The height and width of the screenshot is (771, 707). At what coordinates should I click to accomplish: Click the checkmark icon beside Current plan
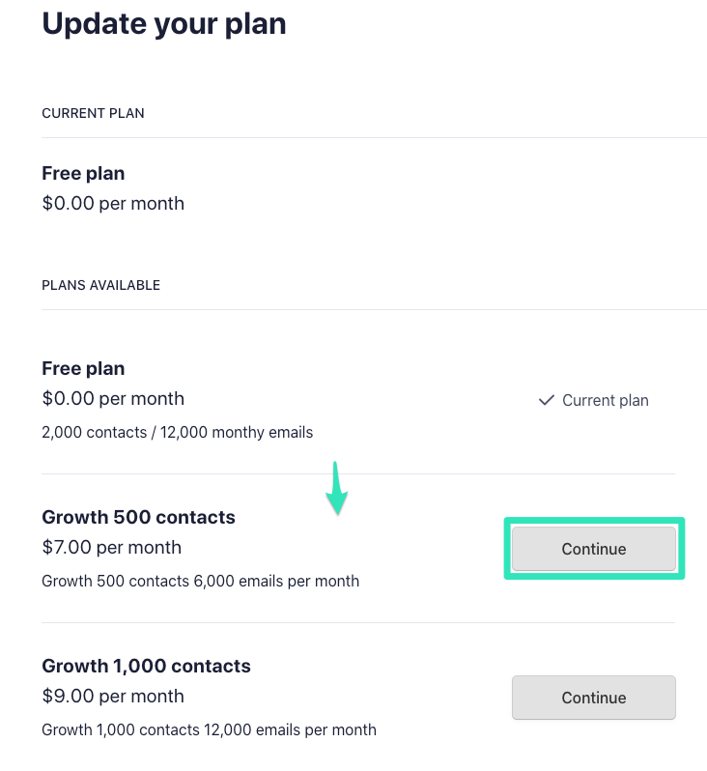[x=546, y=400]
